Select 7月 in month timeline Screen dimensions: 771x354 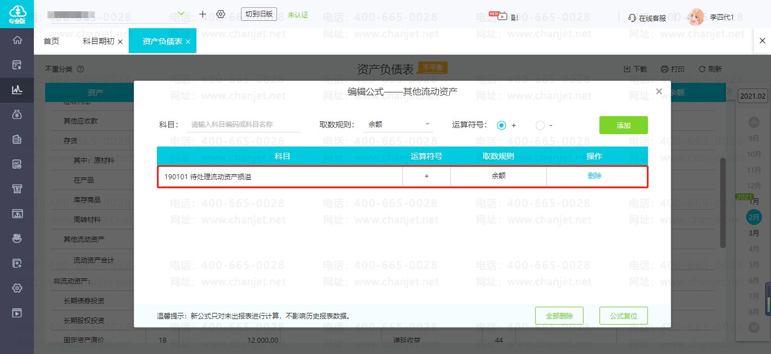click(754, 296)
